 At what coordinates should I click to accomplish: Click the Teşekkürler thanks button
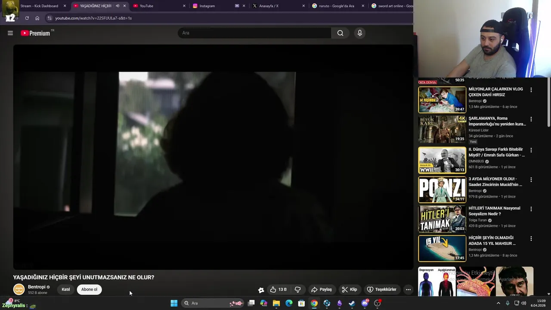(x=382, y=290)
